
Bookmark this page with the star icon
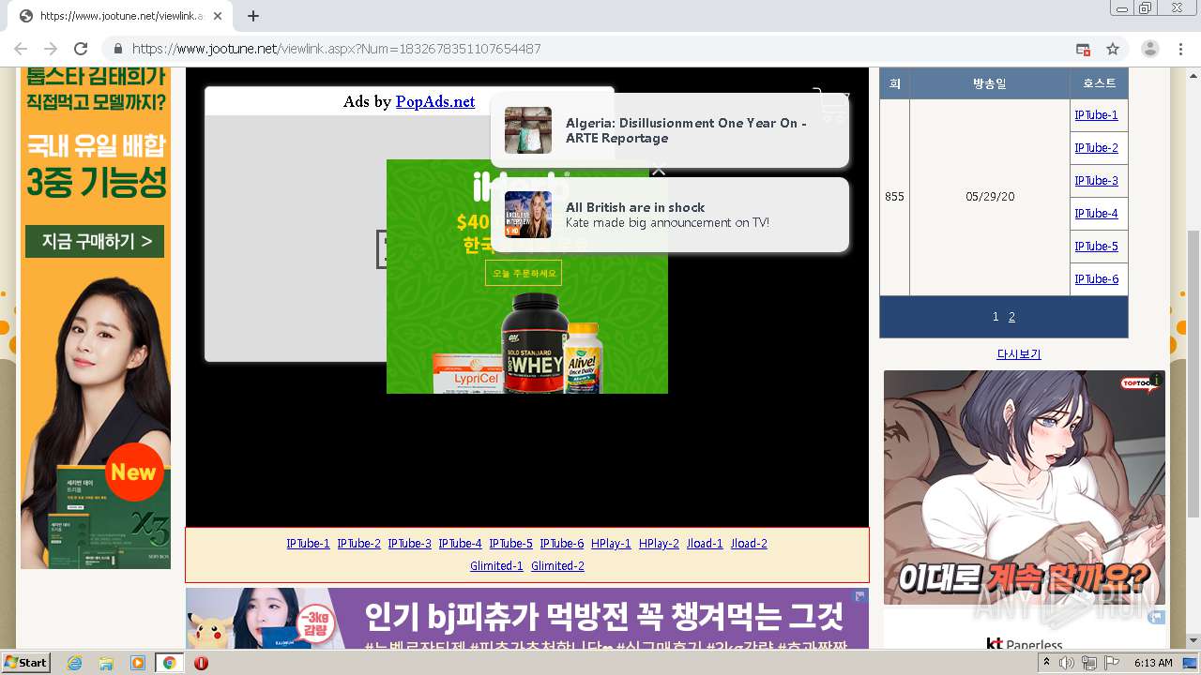(1113, 49)
